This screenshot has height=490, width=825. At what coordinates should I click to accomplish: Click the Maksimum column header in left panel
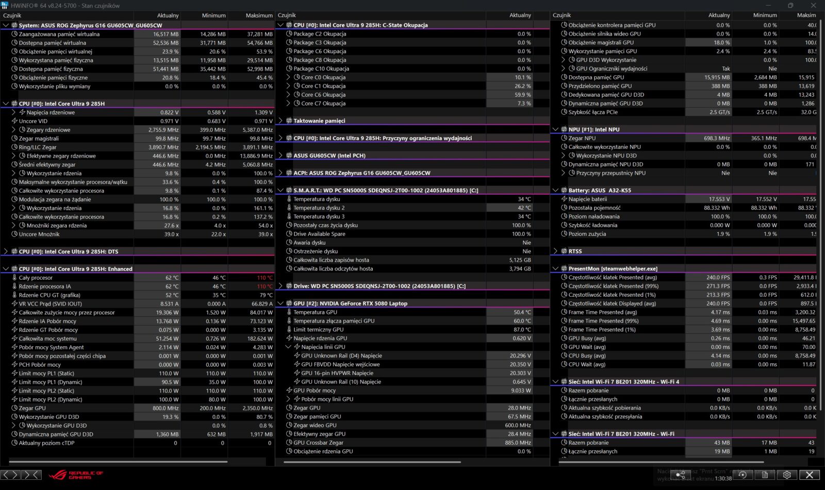[259, 15]
